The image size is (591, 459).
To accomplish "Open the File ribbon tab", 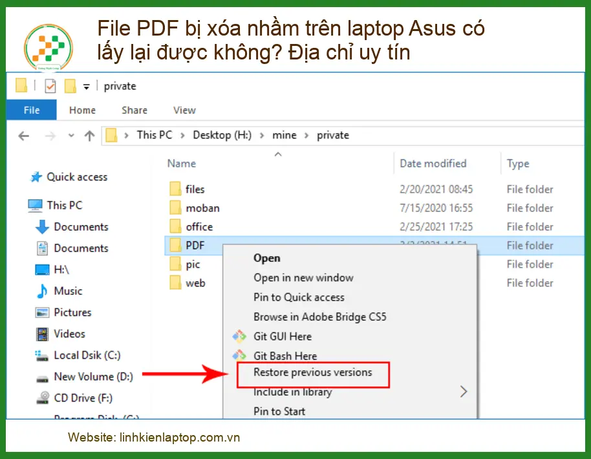I will tap(32, 110).
